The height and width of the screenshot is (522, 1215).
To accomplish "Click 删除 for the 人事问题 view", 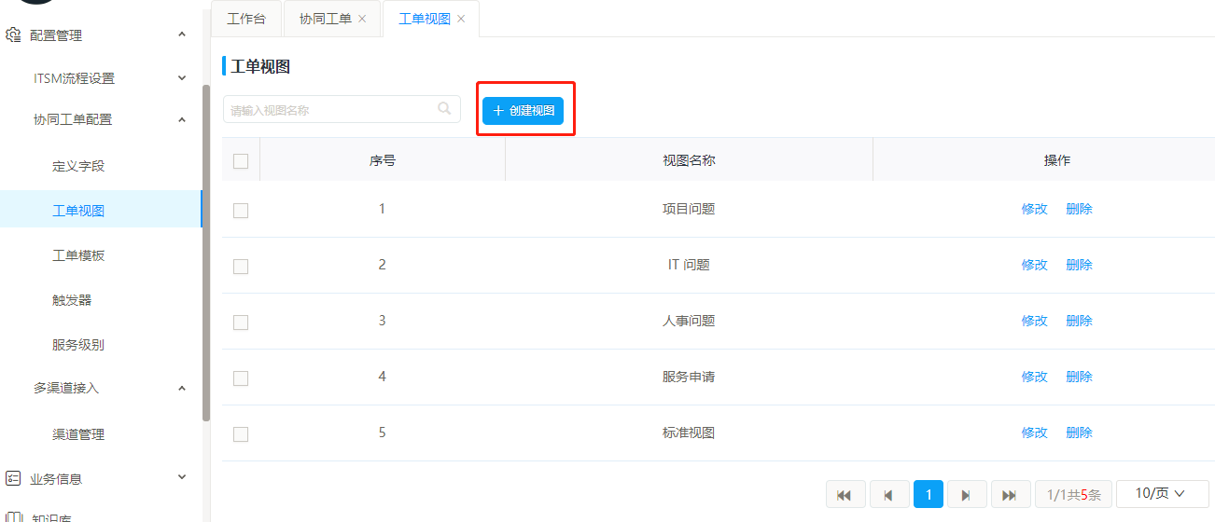I will pyautogui.click(x=1079, y=321).
